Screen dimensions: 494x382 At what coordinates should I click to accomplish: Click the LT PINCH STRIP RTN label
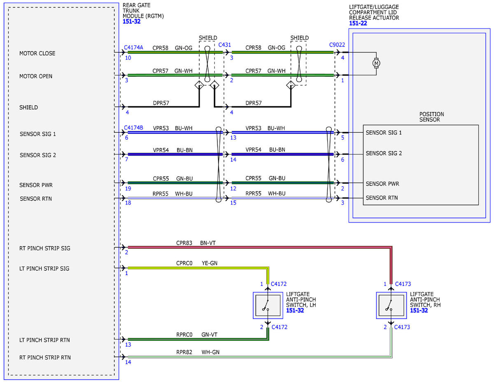(44, 340)
